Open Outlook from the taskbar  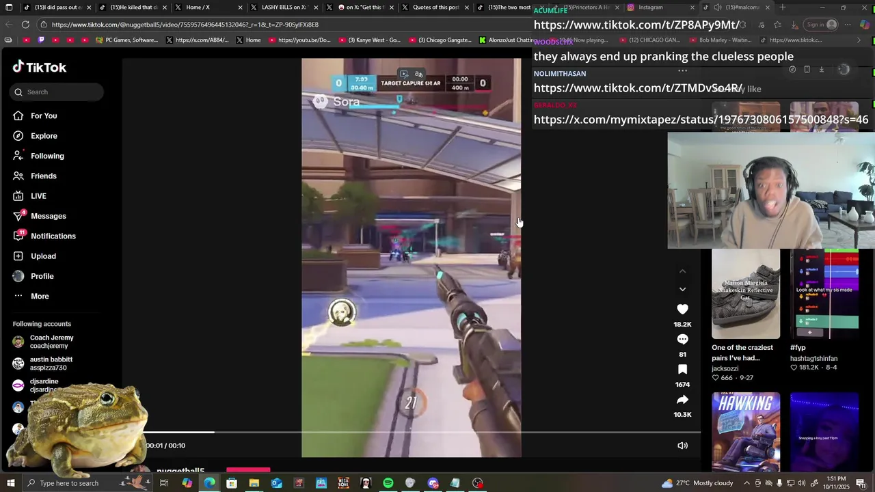276,483
